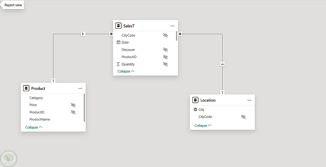Click the Product-to-SalesT relationship direction arrow
The width and height of the screenshot is (326, 167).
[83, 34]
